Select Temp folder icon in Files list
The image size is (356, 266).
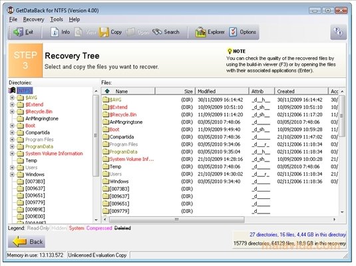coord(106,167)
